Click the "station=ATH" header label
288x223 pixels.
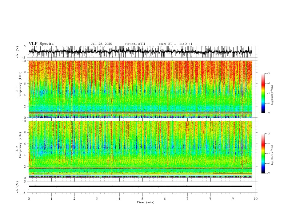point(135,44)
